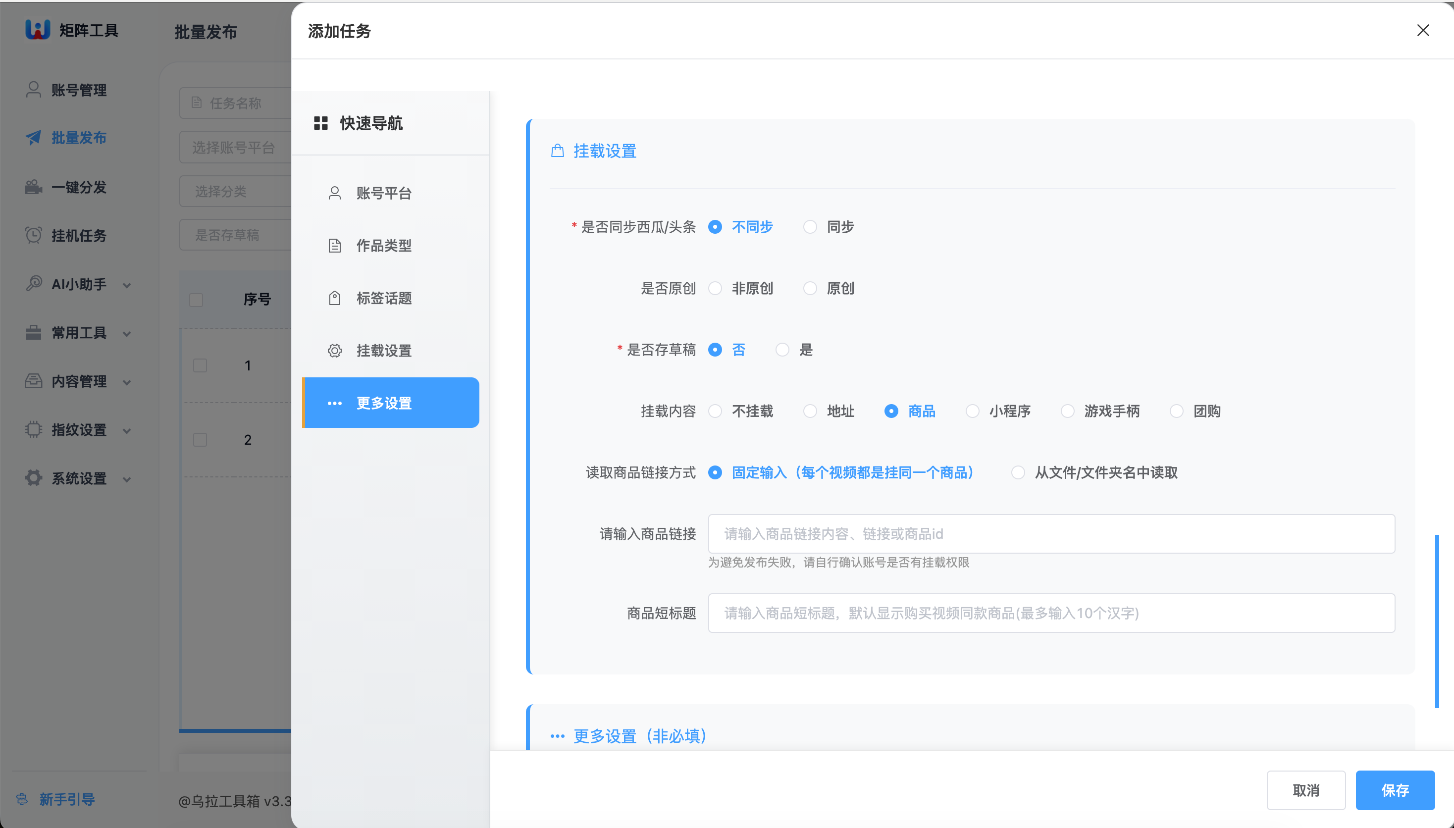The width and height of the screenshot is (1454, 828).
Task: Click the 系统设置 gear icon
Action: [34, 478]
